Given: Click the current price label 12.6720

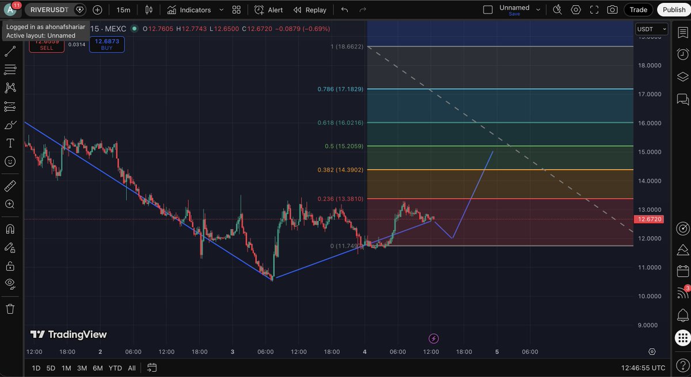Looking at the screenshot, I should point(649,219).
